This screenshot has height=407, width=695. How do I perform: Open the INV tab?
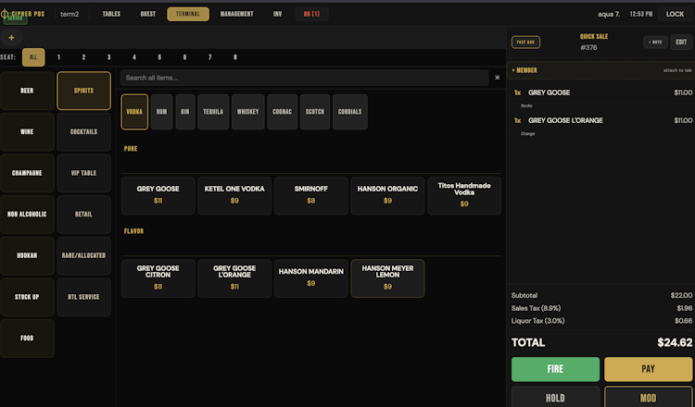tap(277, 14)
